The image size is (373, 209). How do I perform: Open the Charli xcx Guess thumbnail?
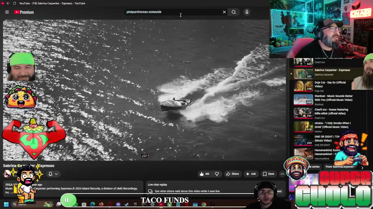[303, 113]
